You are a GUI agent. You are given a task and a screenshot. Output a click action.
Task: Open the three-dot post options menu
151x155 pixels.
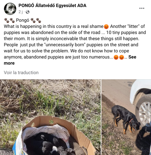tap(142, 8)
